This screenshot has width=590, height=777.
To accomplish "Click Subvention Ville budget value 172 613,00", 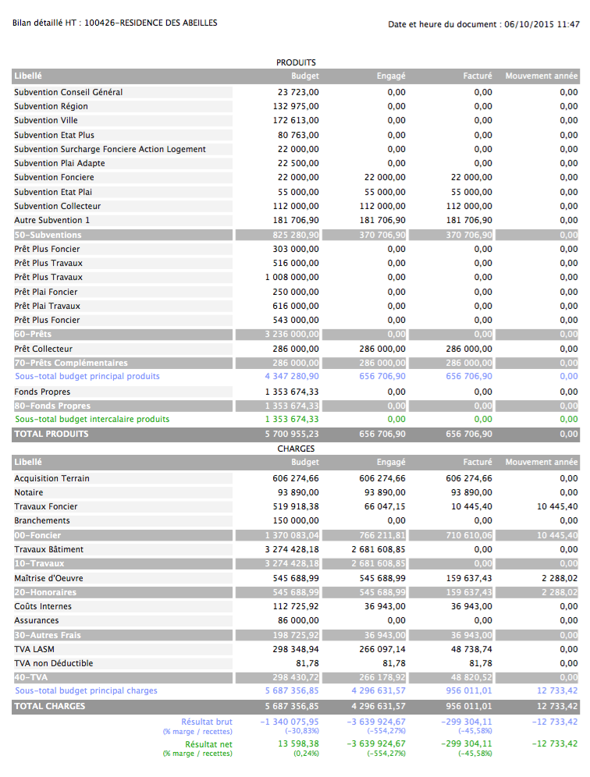I will 296,120.
